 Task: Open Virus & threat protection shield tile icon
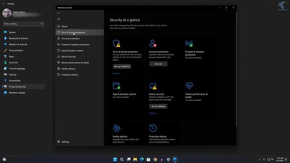click(x=116, y=43)
